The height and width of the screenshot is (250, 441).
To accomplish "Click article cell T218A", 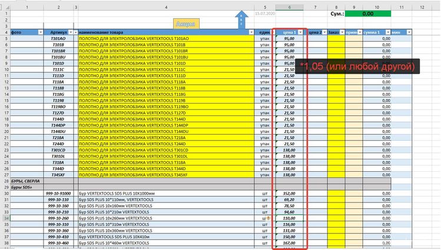I will [x=58, y=138].
